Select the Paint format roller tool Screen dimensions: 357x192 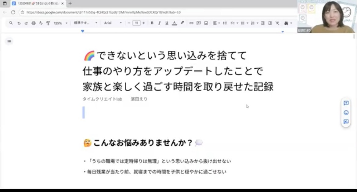point(48,23)
